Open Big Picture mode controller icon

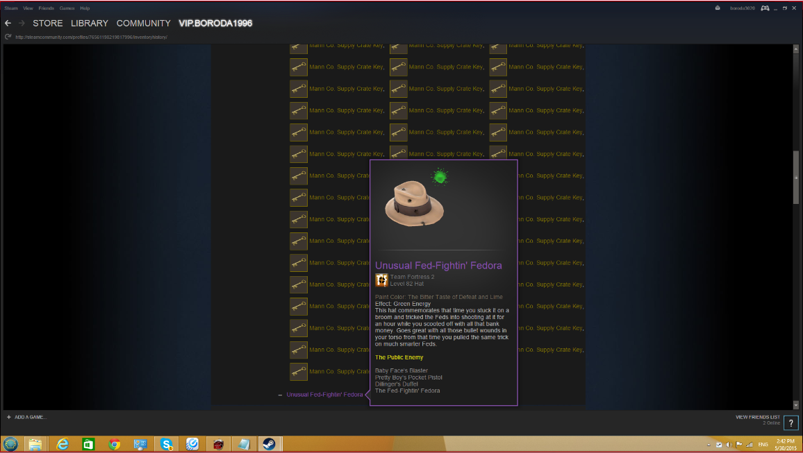pyautogui.click(x=765, y=8)
